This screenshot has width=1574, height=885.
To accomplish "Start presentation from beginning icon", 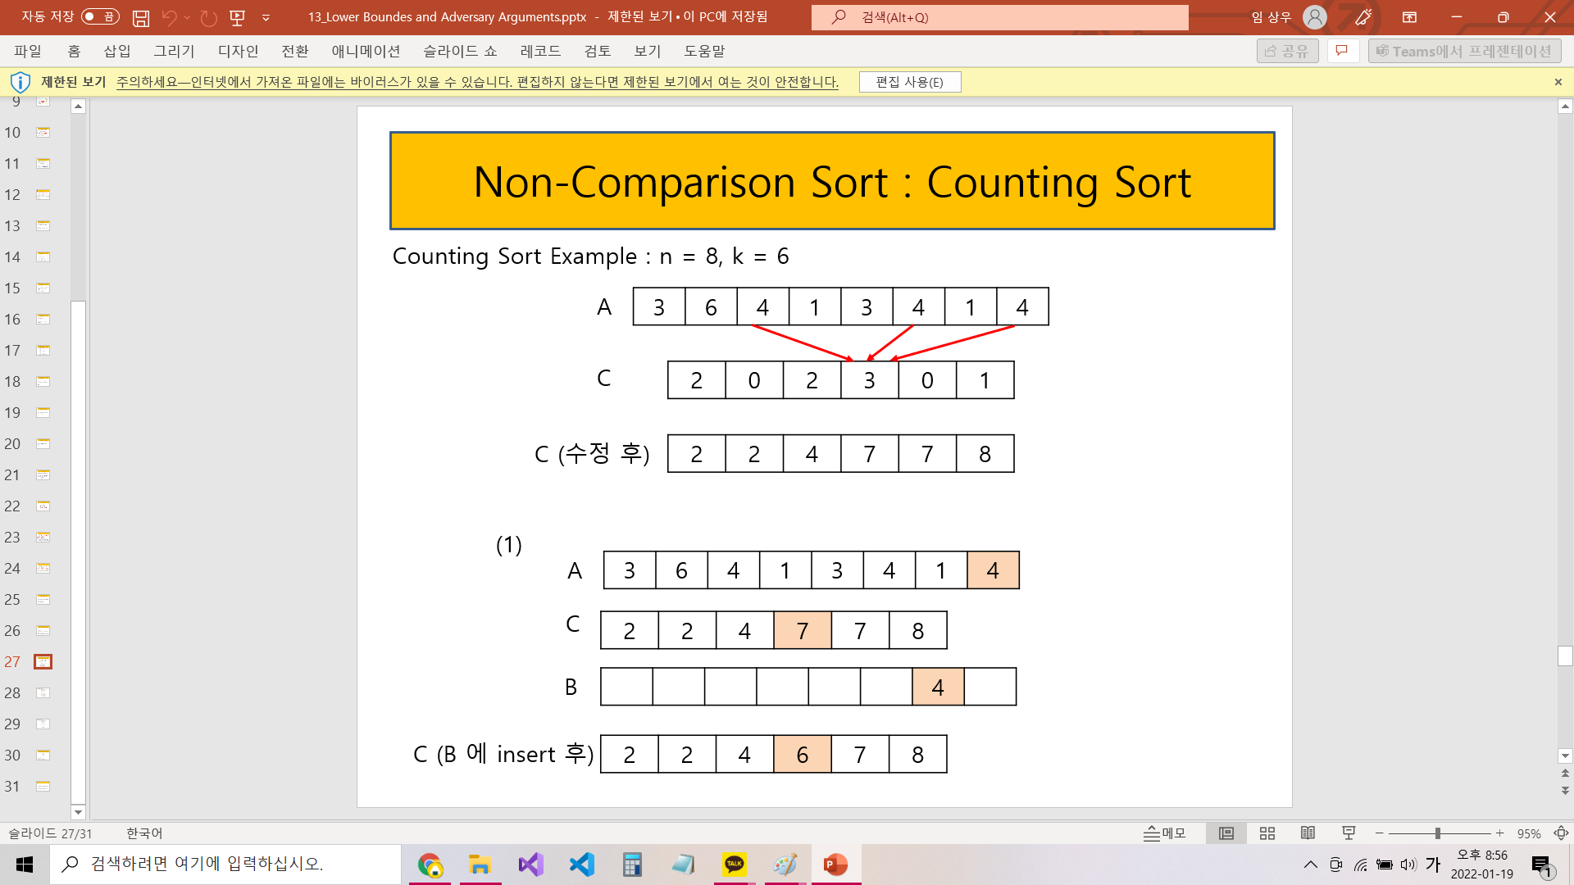I will [x=238, y=17].
